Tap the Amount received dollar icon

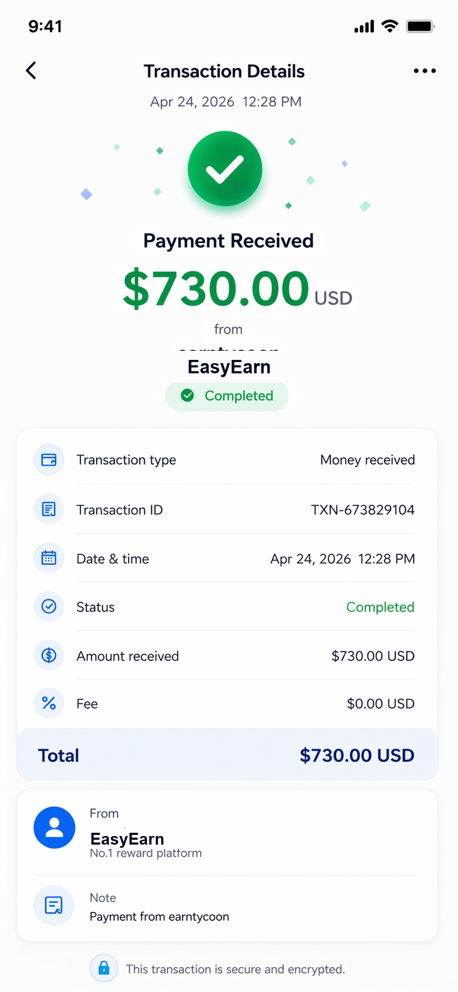tap(49, 655)
